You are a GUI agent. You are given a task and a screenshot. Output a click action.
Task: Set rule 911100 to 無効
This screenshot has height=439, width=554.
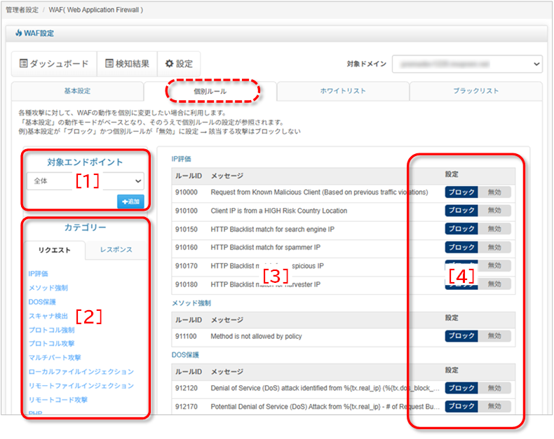click(494, 336)
